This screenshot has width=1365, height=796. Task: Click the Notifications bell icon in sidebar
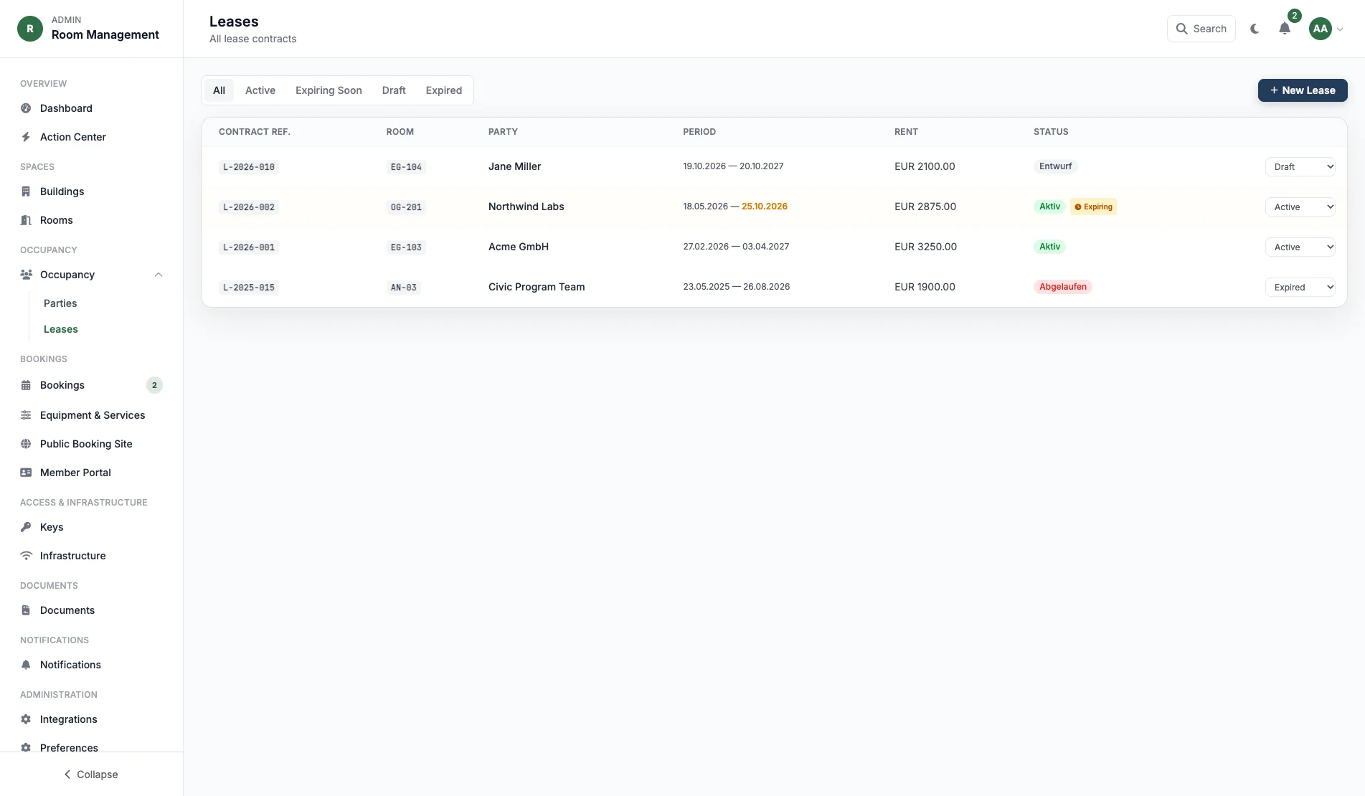click(x=26, y=665)
